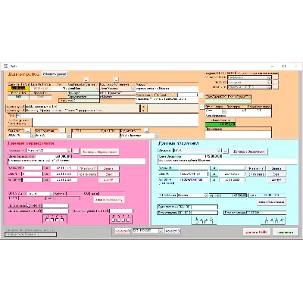
Task: Click the button left of the customer request button
Action: click(x=256, y=168)
